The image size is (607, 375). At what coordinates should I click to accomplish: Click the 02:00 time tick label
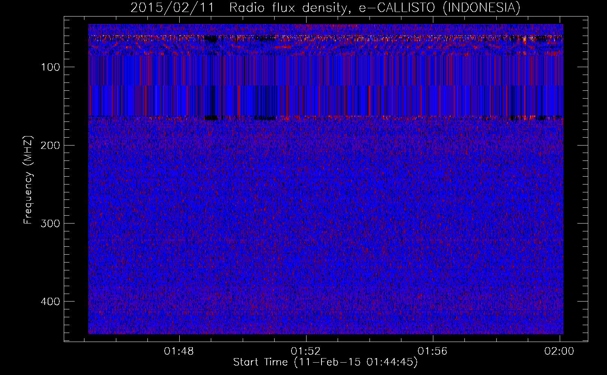click(559, 351)
